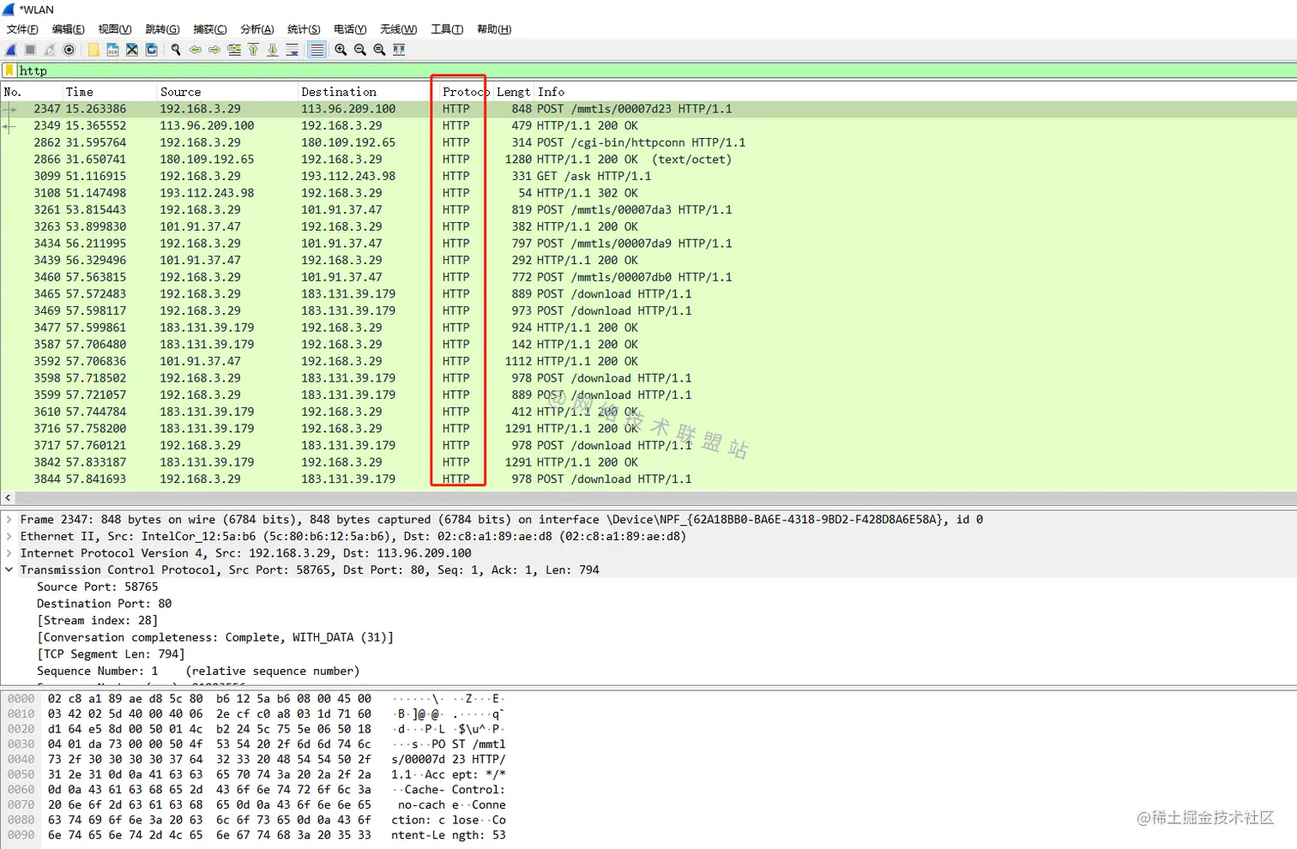Open the 分析(A) menu
Screen dimensions: 1297x849
(256, 29)
